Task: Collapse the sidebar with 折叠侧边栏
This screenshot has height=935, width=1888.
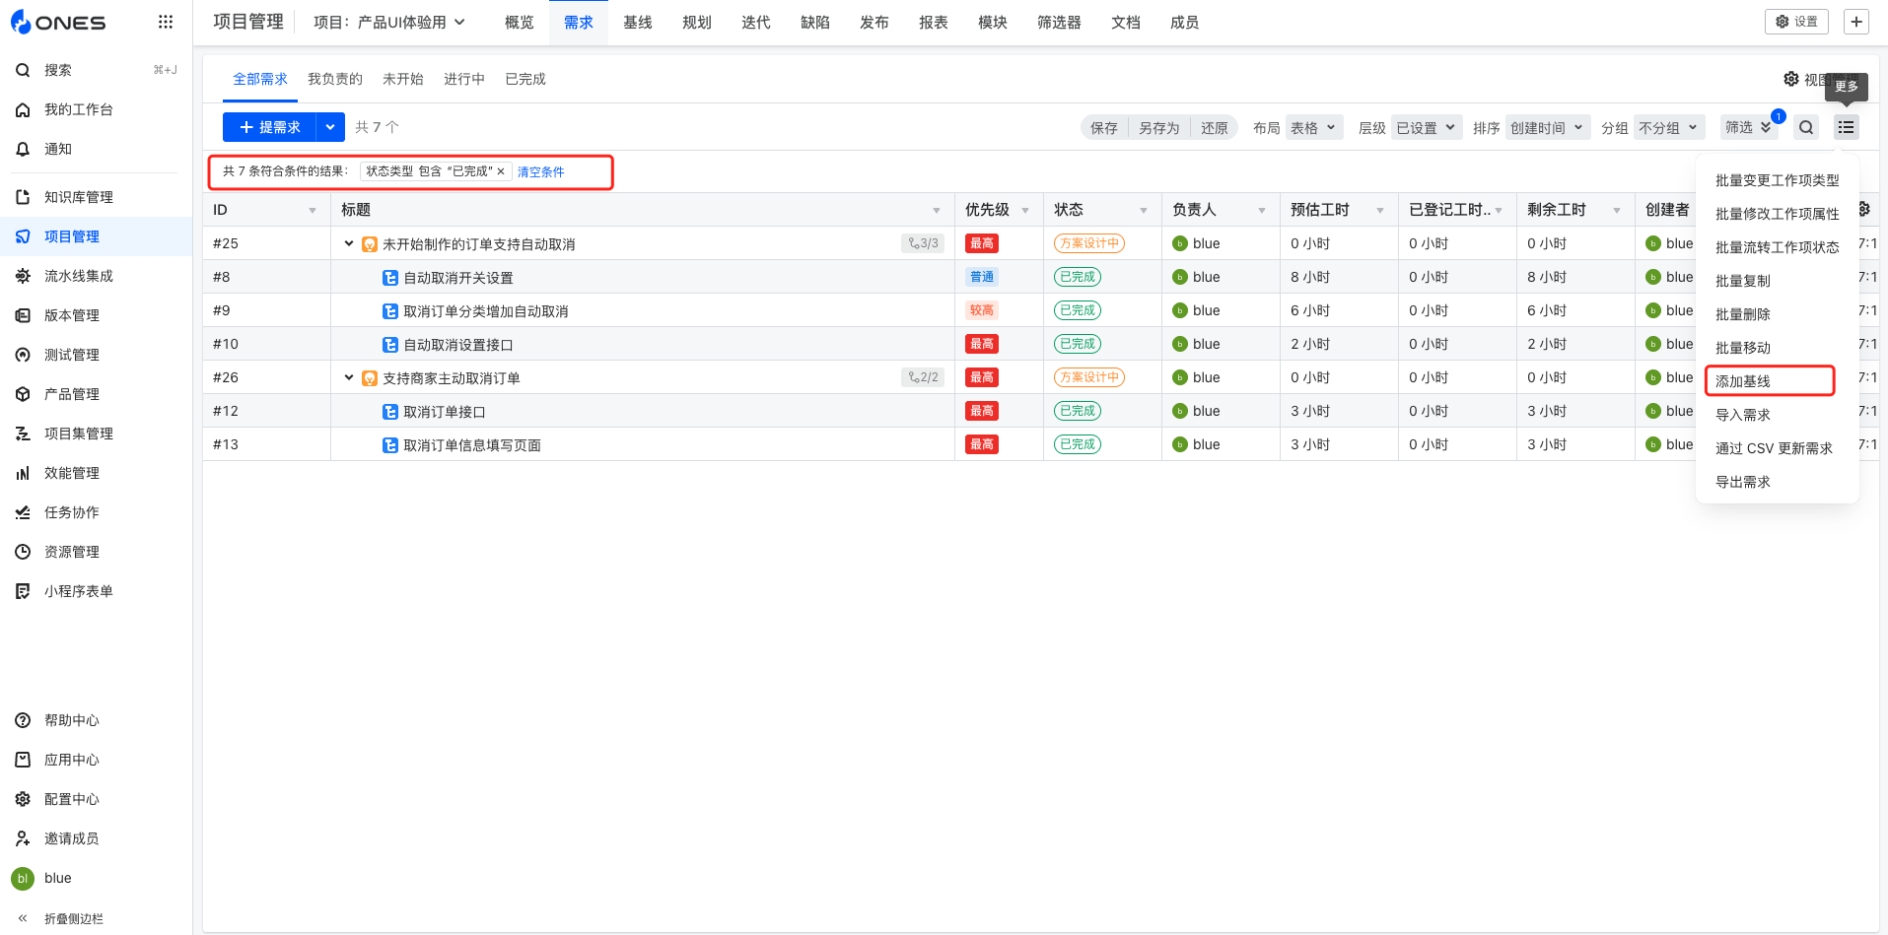Action: (x=74, y=918)
